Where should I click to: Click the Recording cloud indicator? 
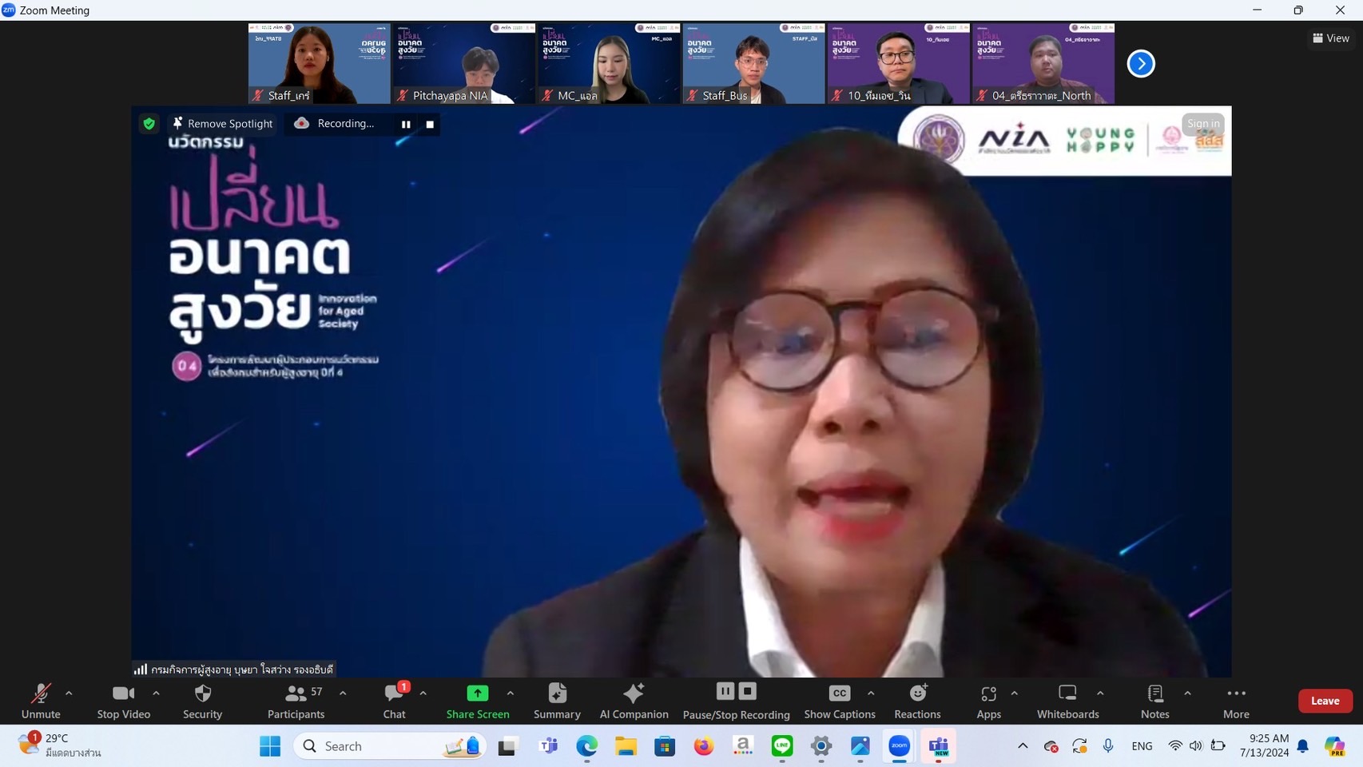pos(334,124)
